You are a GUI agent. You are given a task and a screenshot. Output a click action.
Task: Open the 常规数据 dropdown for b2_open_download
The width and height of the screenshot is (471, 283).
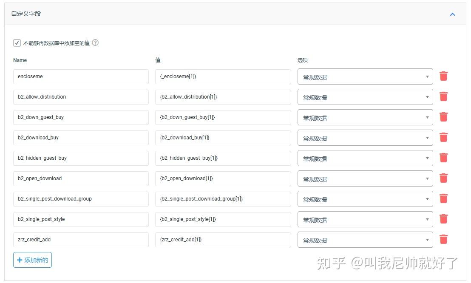pyautogui.click(x=365, y=178)
